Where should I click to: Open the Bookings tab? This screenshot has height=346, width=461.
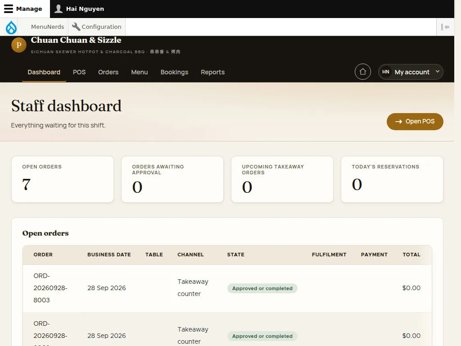tap(174, 72)
